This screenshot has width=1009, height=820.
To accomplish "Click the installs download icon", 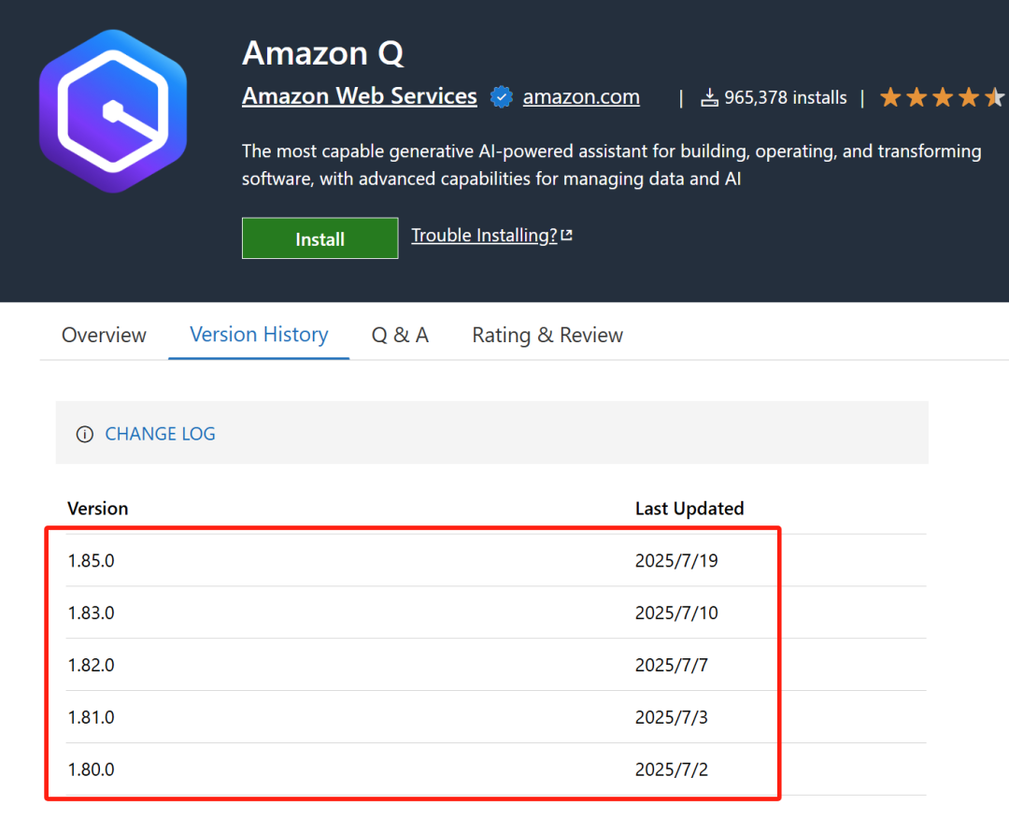I will [x=710, y=97].
